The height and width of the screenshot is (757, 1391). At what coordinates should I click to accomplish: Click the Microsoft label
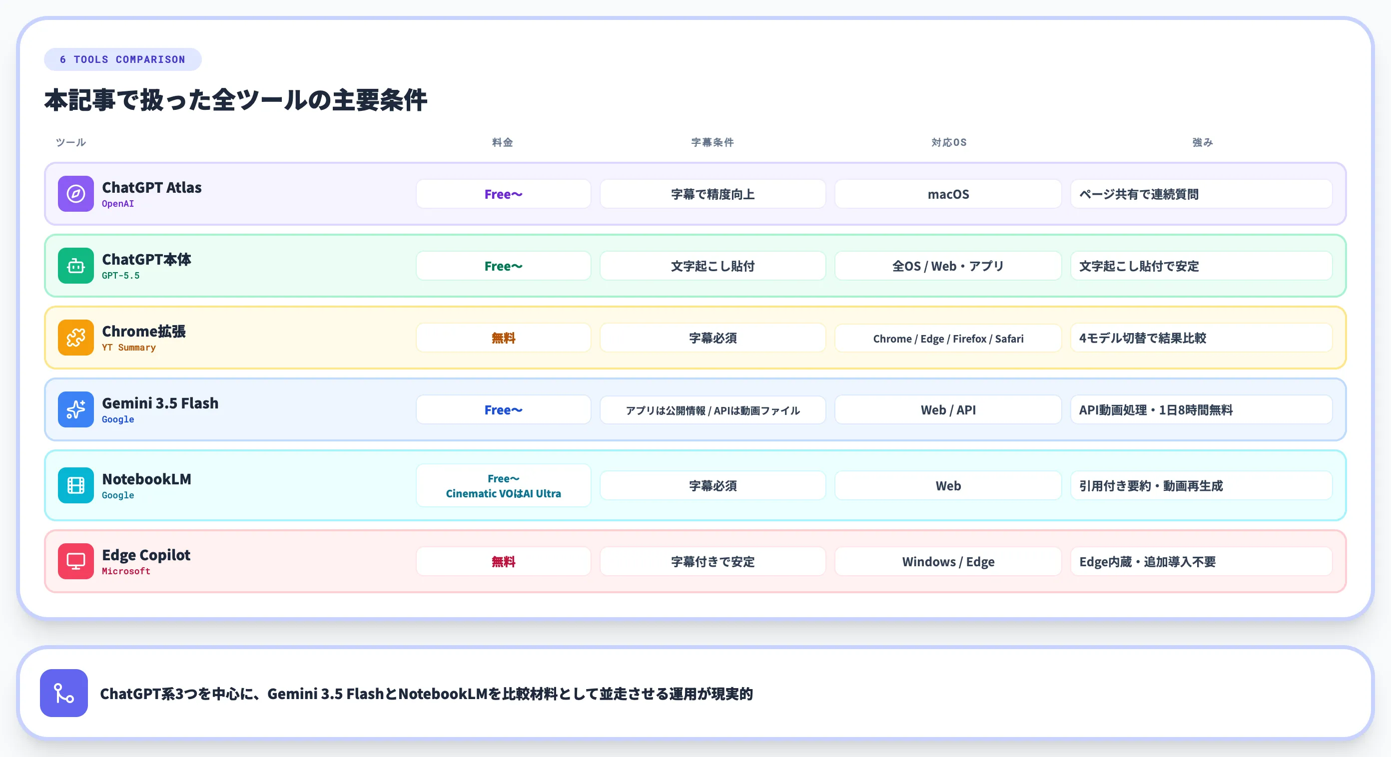click(x=126, y=571)
